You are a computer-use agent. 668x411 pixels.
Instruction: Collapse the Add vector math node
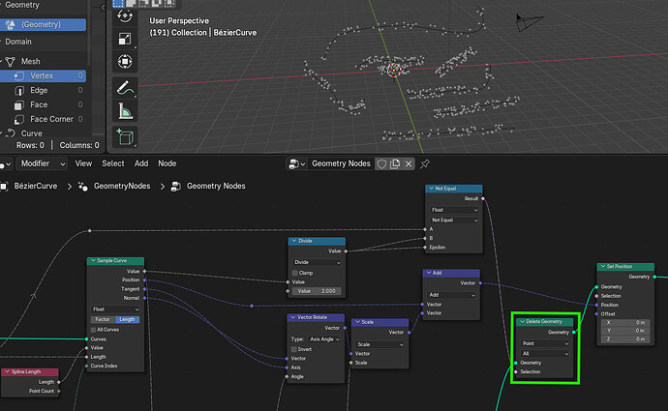[x=429, y=273]
